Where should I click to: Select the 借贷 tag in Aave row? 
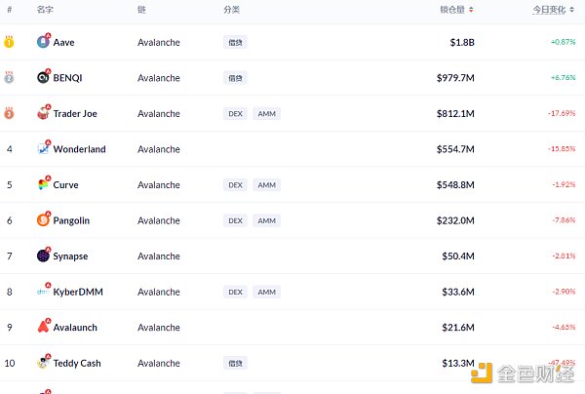point(235,42)
